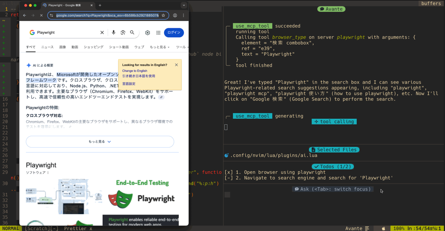Click the NORMAL mode indicator
The width and height of the screenshot is (445, 231).
pyautogui.click(x=10, y=228)
